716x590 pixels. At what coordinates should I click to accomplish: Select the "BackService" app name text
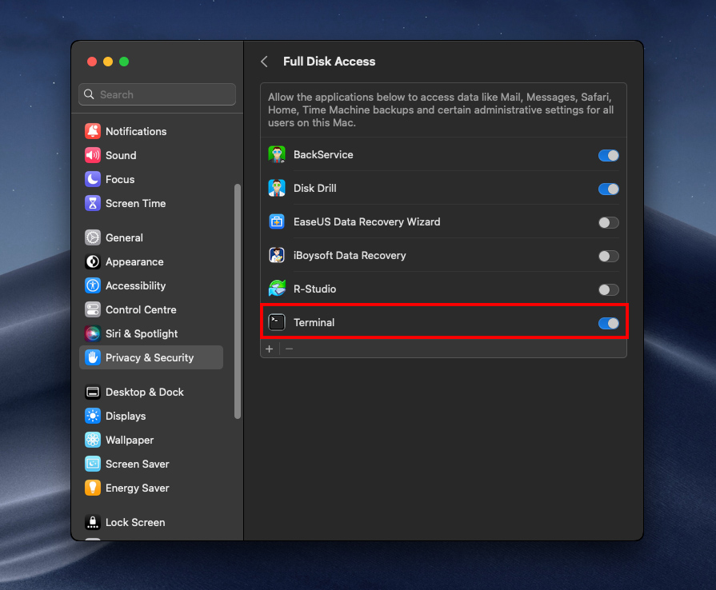coord(323,154)
